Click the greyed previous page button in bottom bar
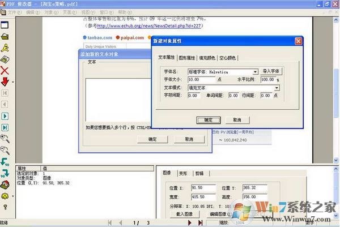The height and width of the screenshot is (227, 340). click(x=121, y=222)
